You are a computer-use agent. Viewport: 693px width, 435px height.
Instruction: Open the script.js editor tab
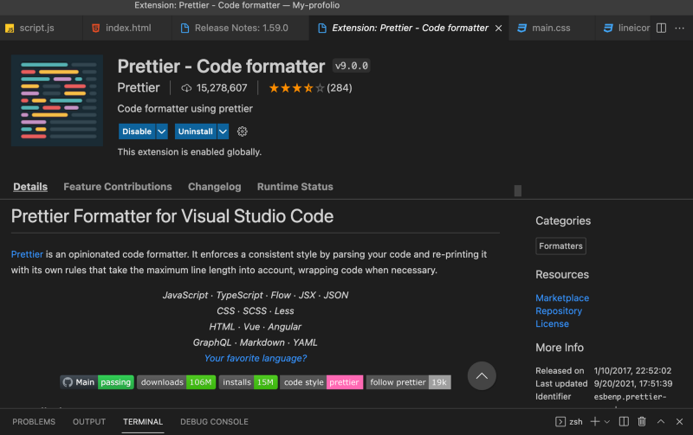click(36, 28)
